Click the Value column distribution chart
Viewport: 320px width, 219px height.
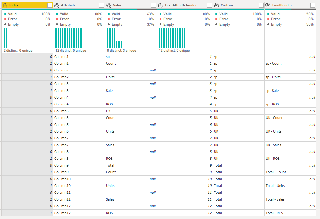tap(115, 38)
